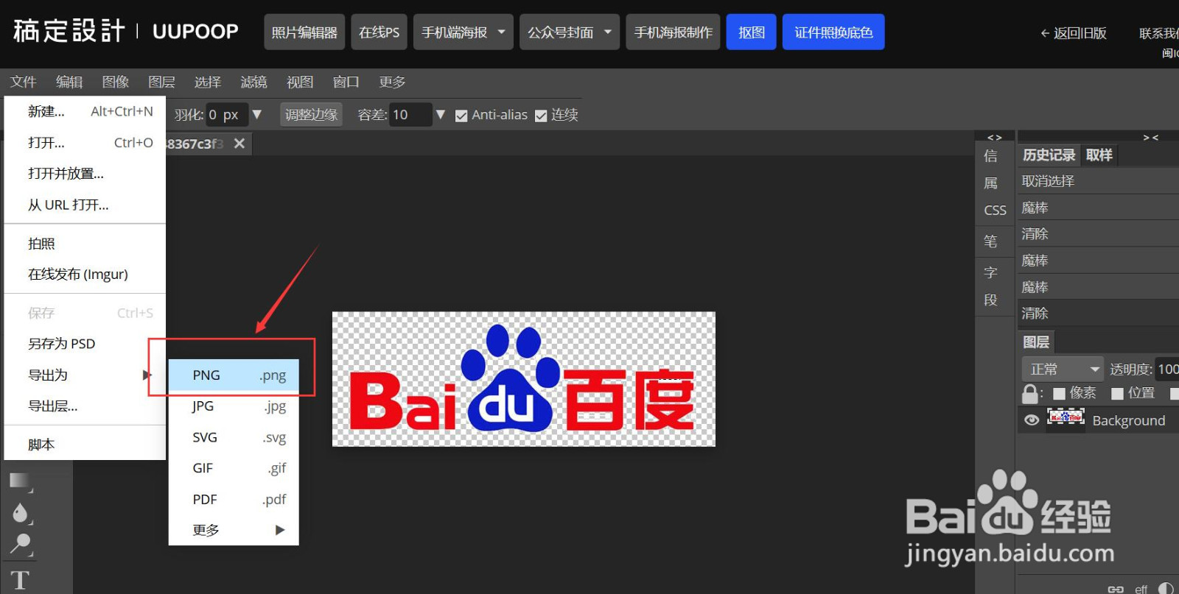1179x594 pixels.
Task: Expand the 更多 export submenu
Action: pos(234,530)
